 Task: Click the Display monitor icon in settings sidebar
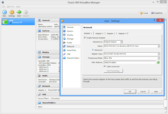click(64, 35)
